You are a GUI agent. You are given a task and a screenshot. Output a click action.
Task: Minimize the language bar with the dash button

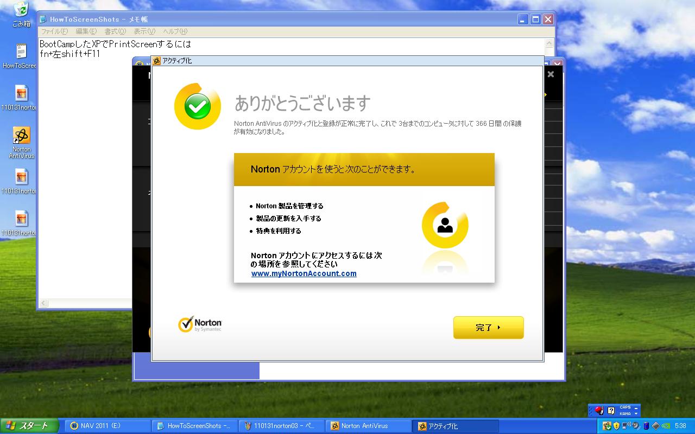[x=636, y=407]
